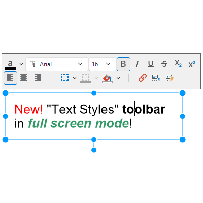Click the bottom-center resize handle on the border
Image resolution: width=203 pixels, height=203 pixels.
(x=94, y=140)
